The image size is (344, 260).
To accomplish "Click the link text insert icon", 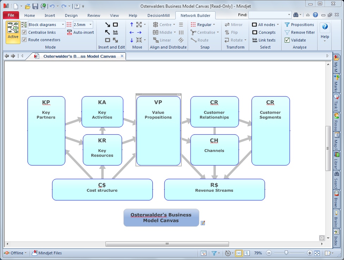I will (115, 32).
